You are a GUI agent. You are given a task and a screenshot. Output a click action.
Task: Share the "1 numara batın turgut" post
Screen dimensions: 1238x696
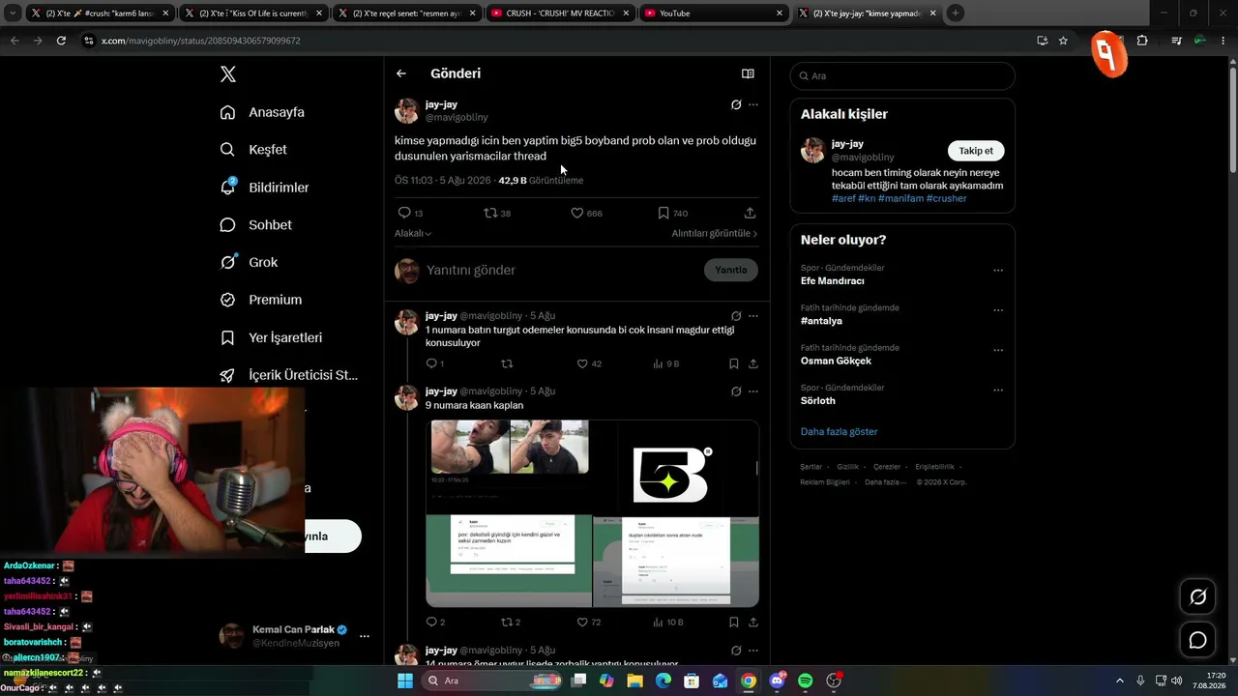(753, 363)
